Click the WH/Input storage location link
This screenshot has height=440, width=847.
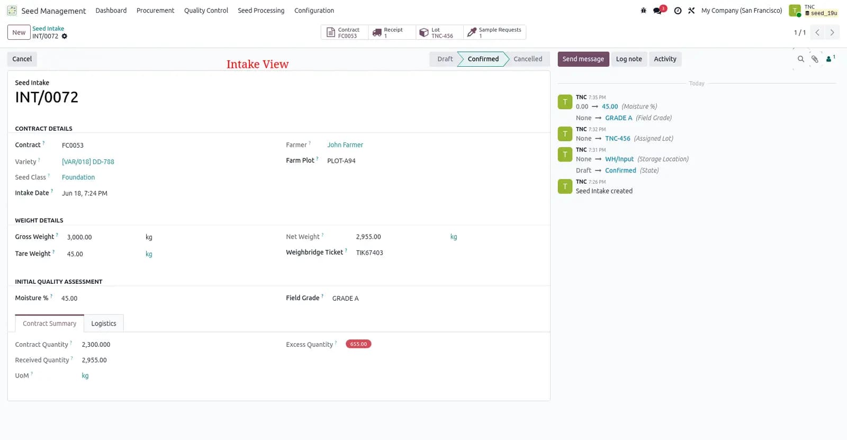click(x=619, y=159)
